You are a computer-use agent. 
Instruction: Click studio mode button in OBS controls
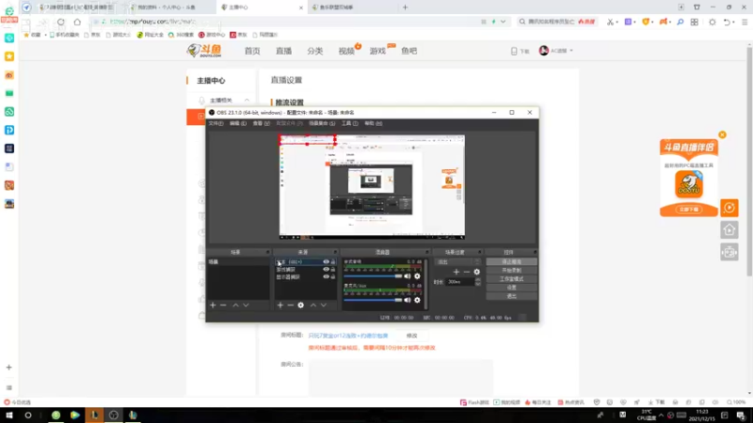pos(511,279)
